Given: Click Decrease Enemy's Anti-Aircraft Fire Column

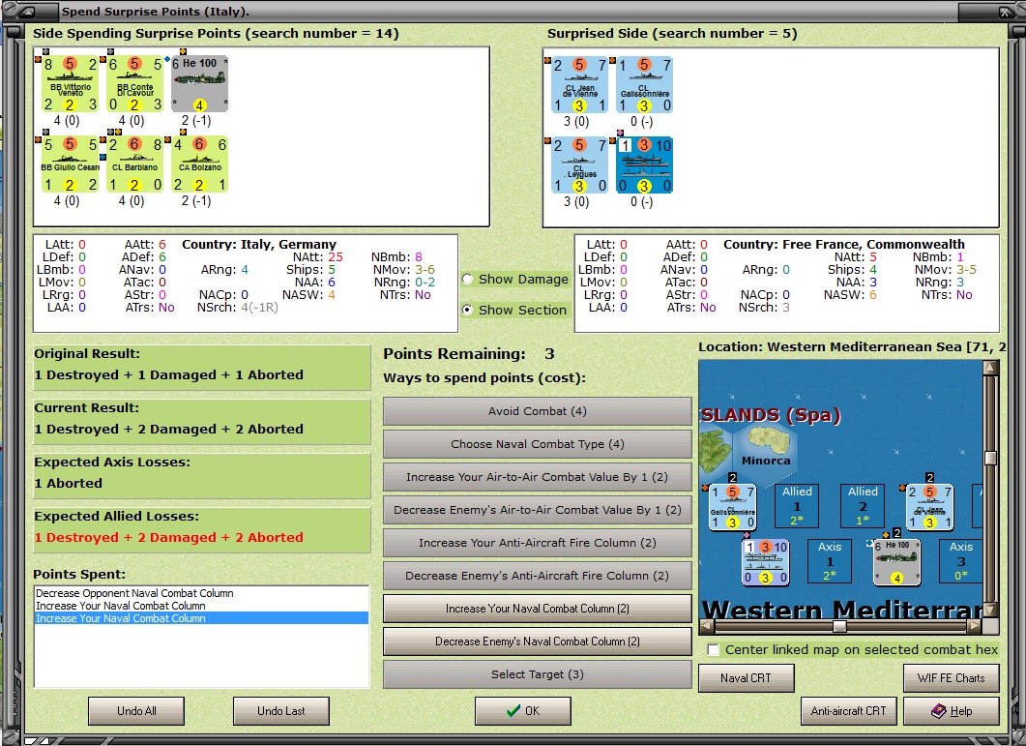Looking at the screenshot, I should (538, 576).
